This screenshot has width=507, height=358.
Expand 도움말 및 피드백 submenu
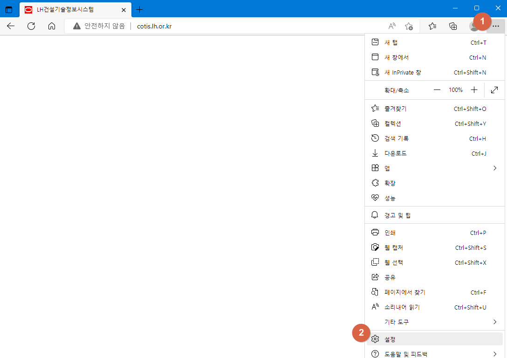435,354
